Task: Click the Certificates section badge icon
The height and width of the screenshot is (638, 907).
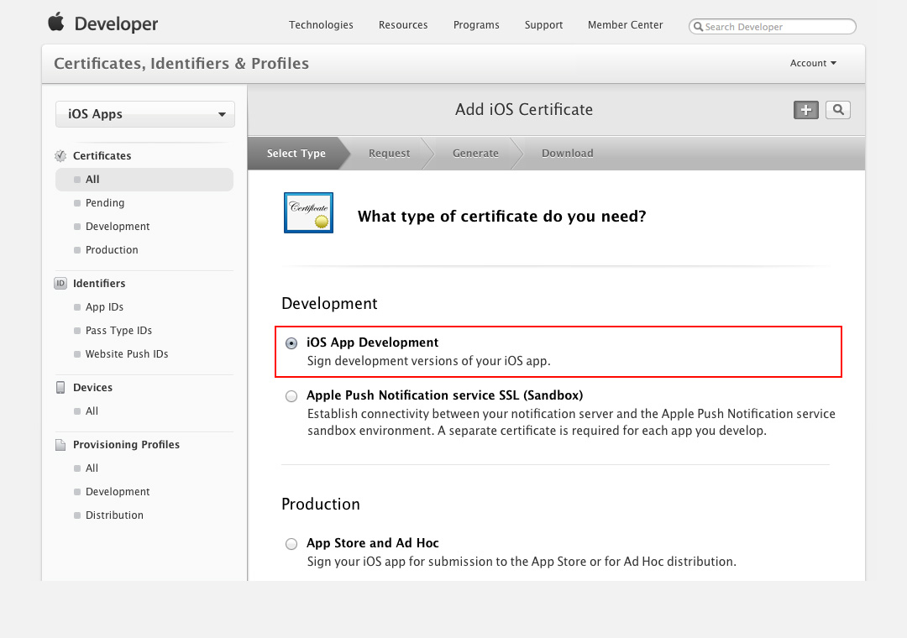Action: pyautogui.click(x=60, y=155)
